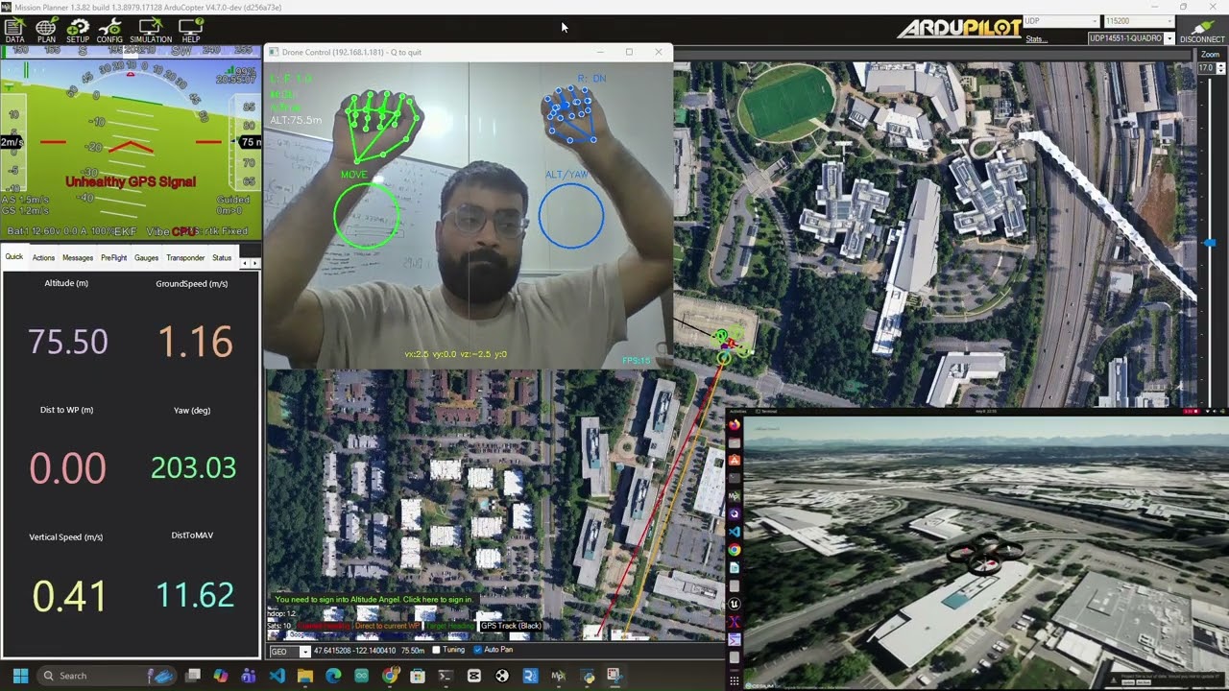Switch to the Gauges tab
1229x691 pixels.
[146, 257]
